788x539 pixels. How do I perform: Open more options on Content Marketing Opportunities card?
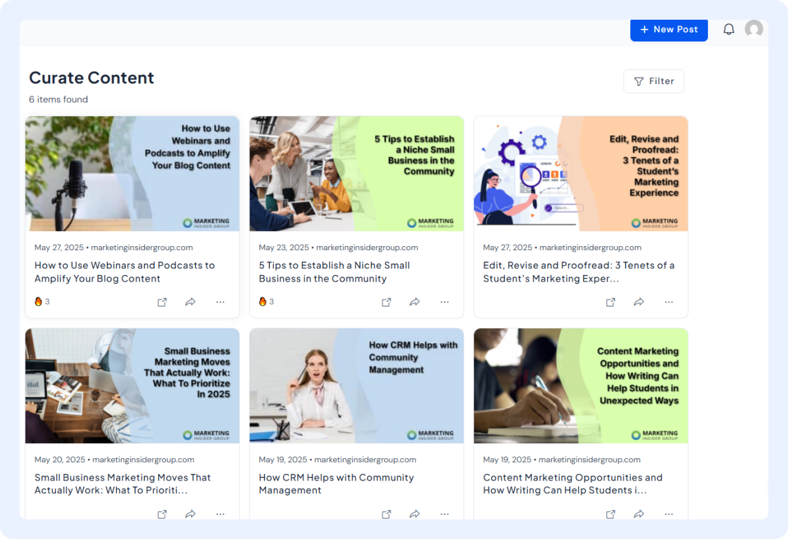pyautogui.click(x=668, y=514)
